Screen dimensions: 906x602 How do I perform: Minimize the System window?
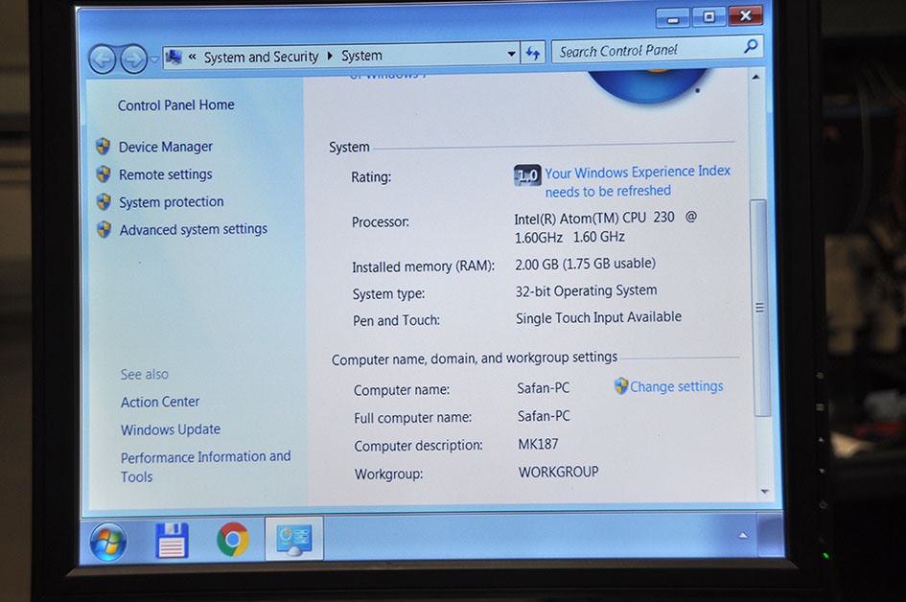click(673, 18)
